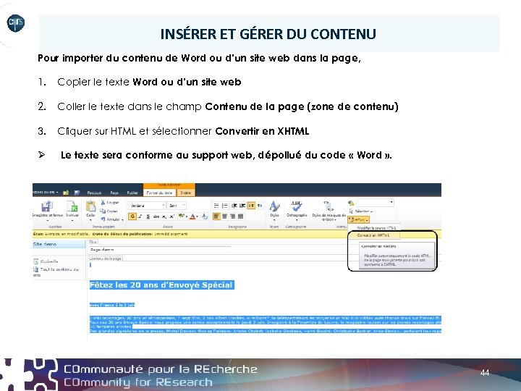The width and height of the screenshot is (521, 391).
Task: Open the Verdana font dropdown
Action: point(147,206)
